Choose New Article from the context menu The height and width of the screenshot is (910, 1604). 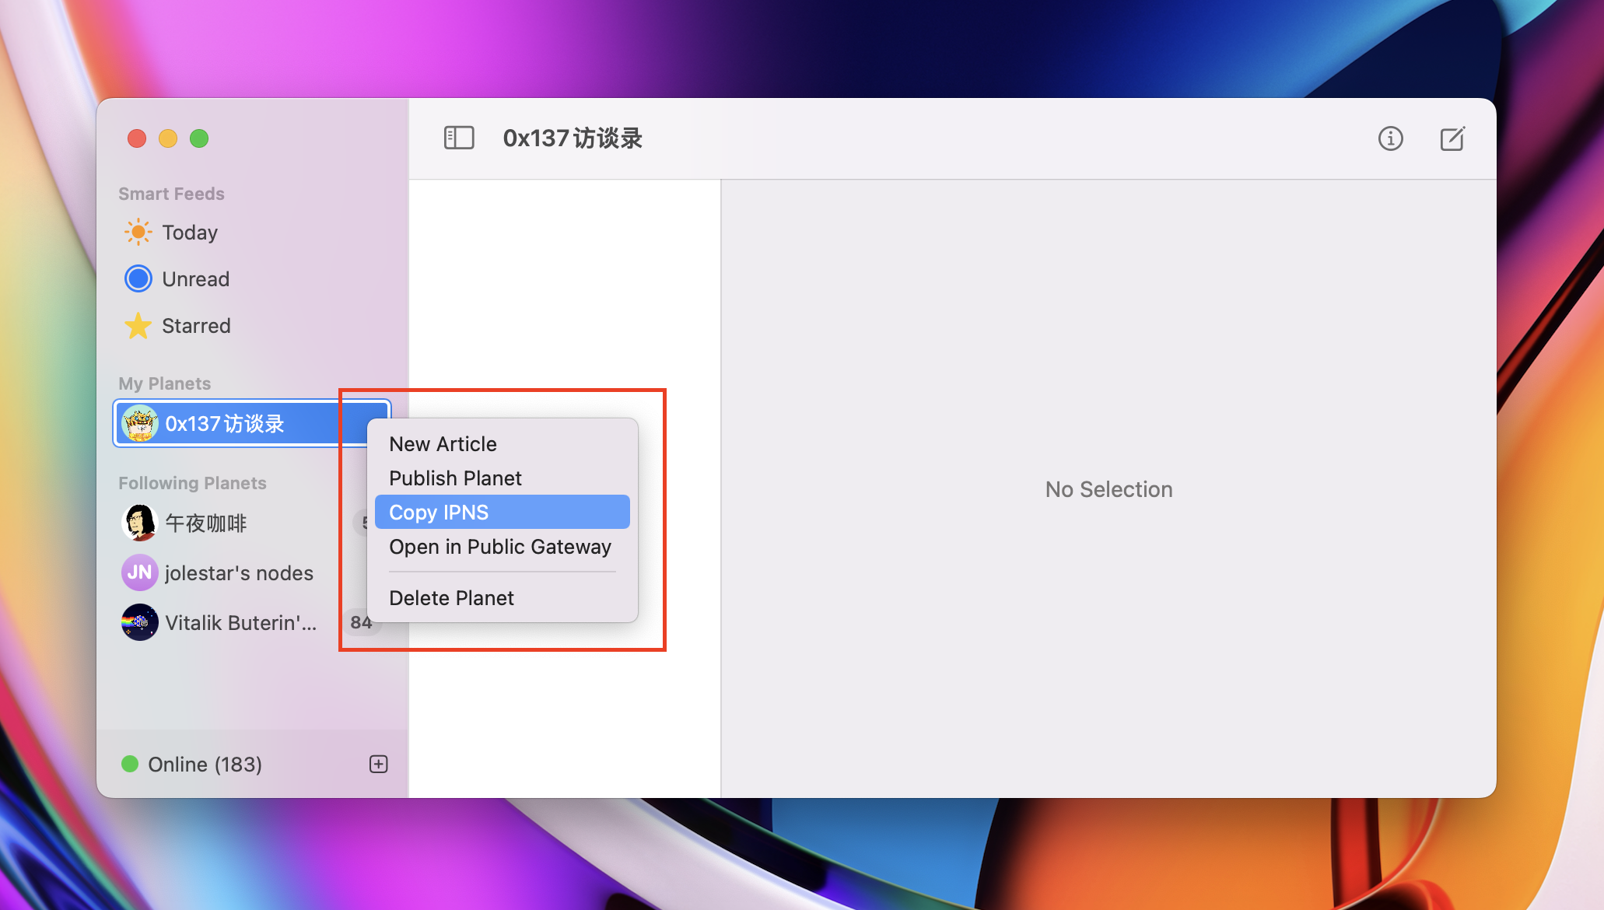[503, 444]
